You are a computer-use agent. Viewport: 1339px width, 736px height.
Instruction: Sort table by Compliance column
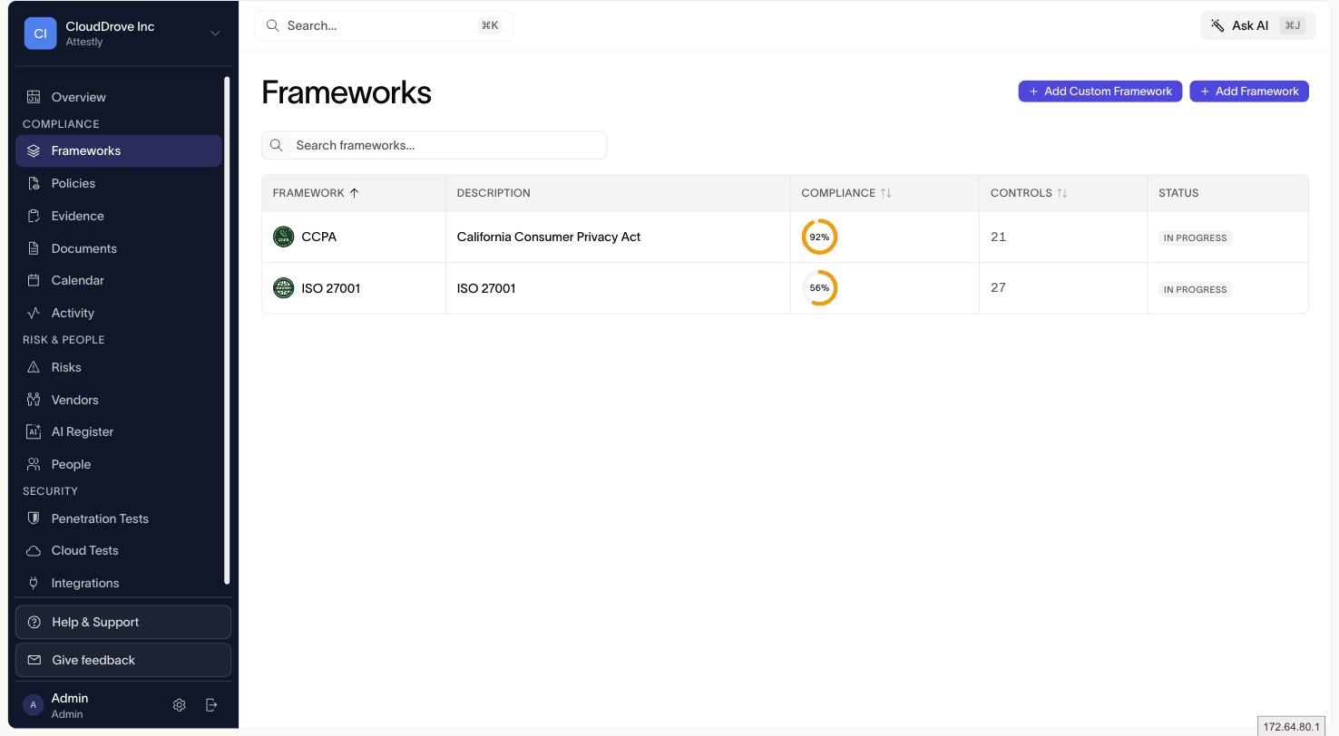(x=886, y=193)
